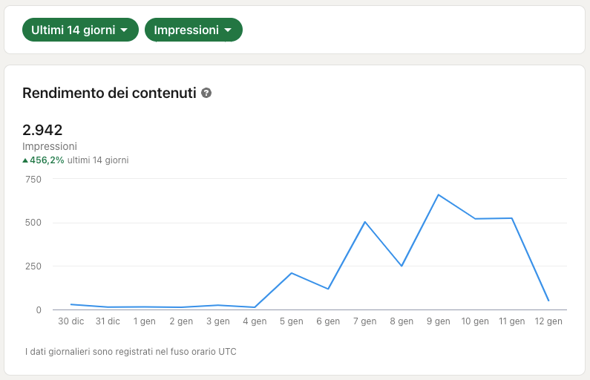Click the 500 y-axis gridline label
590x380 pixels.
pos(33,223)
